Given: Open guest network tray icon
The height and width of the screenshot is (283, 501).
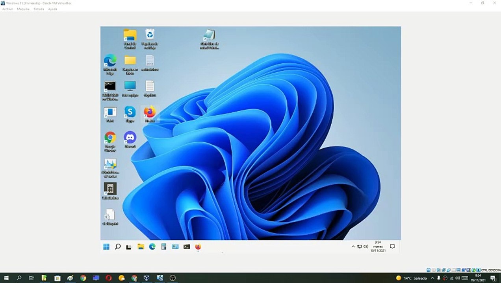Looking at the screenshot, I should 360,246.
